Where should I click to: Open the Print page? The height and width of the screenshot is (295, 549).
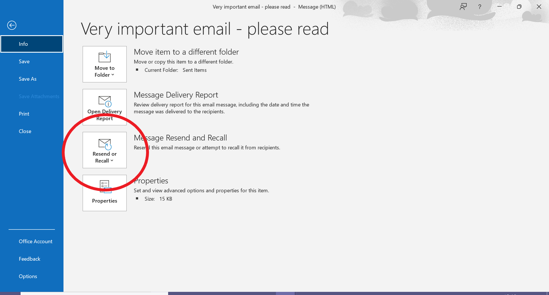tap(32, 114)
